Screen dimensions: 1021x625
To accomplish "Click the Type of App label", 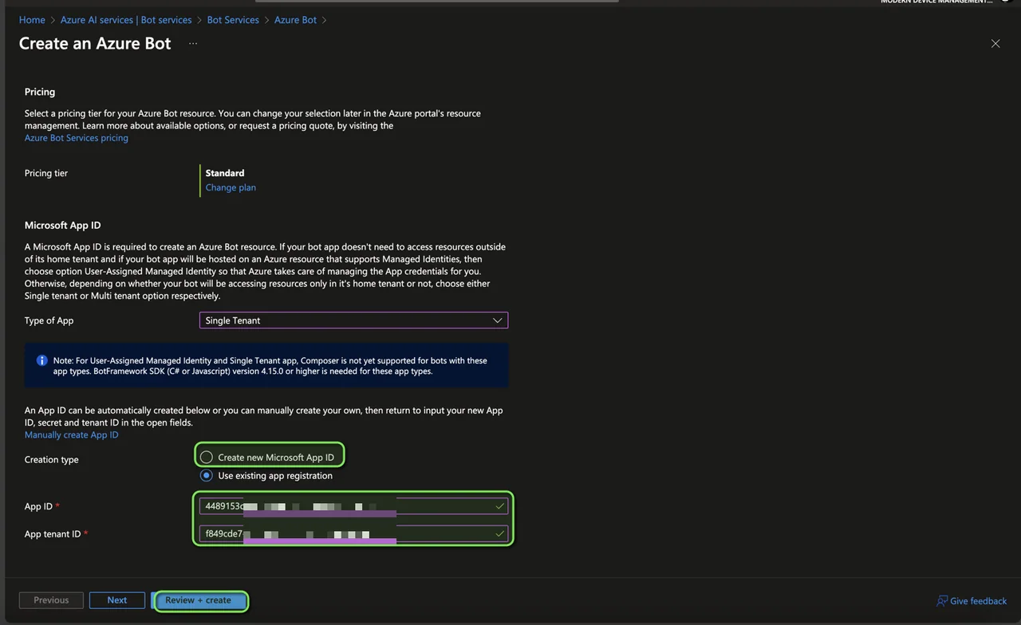I will tap(49, 320).
